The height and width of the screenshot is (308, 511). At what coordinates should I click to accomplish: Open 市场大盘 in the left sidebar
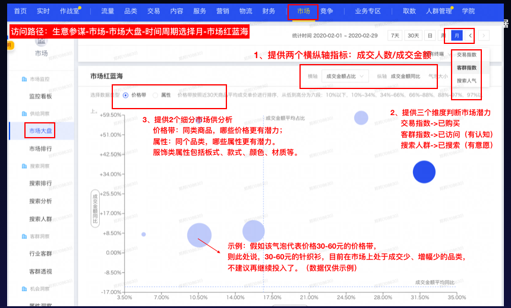40,131
